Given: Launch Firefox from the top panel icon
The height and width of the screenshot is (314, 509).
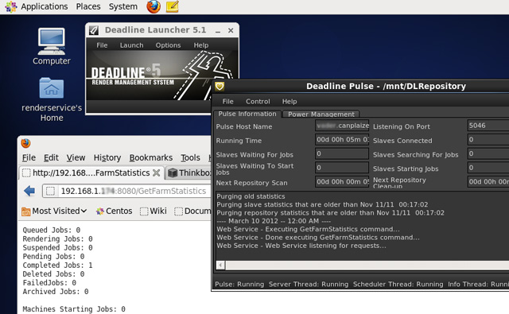Looking at the screenshot, I should [x=153, y=6].
